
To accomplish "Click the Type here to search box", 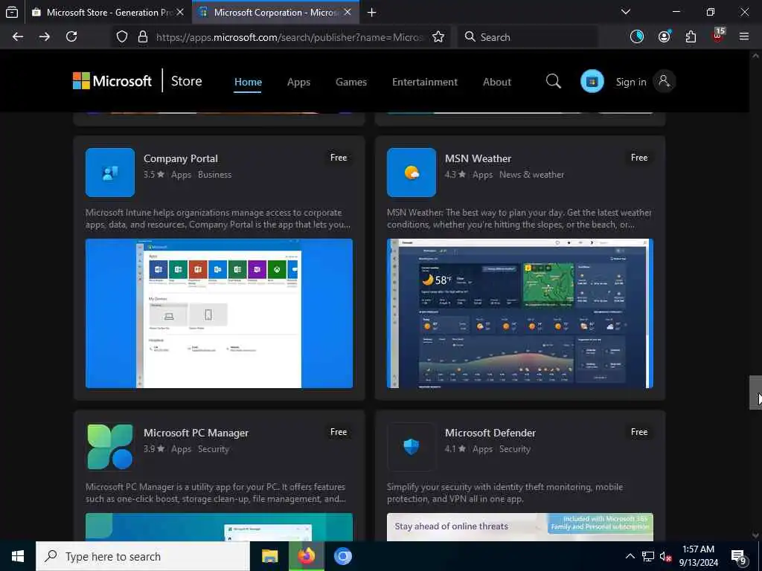I will pos(142,556).
